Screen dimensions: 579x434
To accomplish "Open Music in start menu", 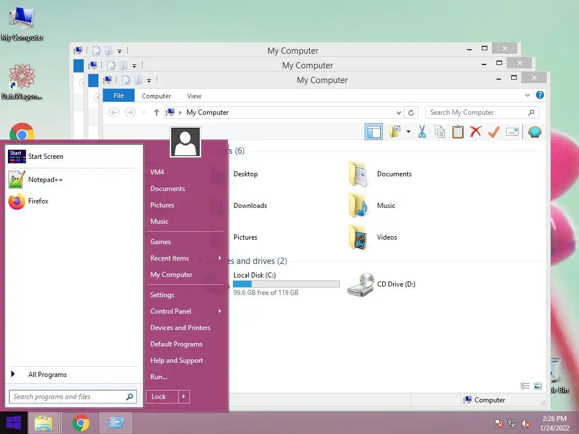I will (159, 222).
